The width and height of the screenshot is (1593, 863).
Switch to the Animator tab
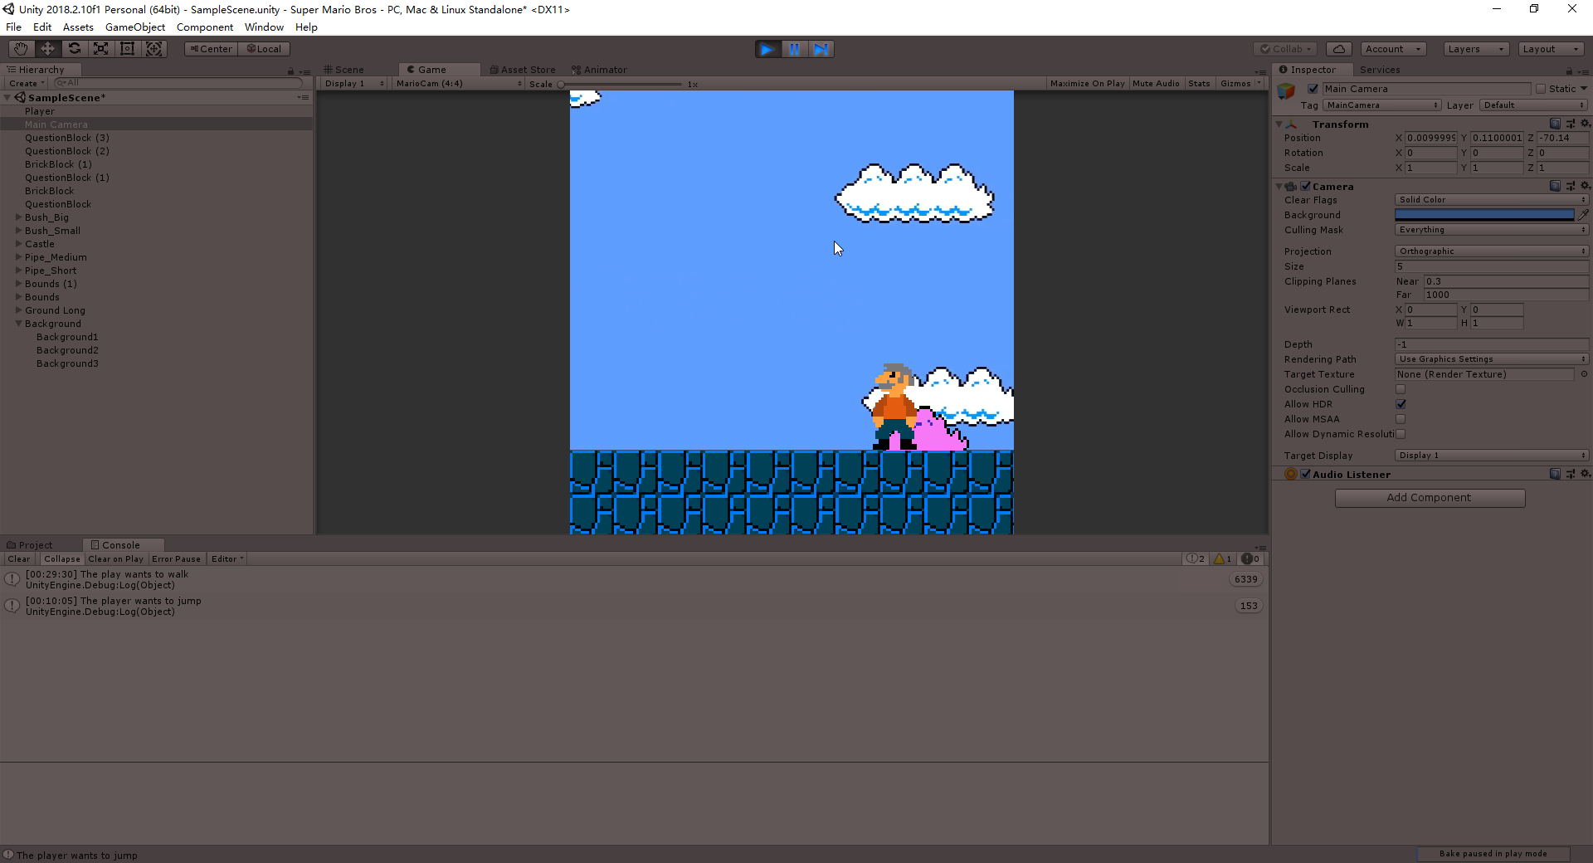coord(599,70)
